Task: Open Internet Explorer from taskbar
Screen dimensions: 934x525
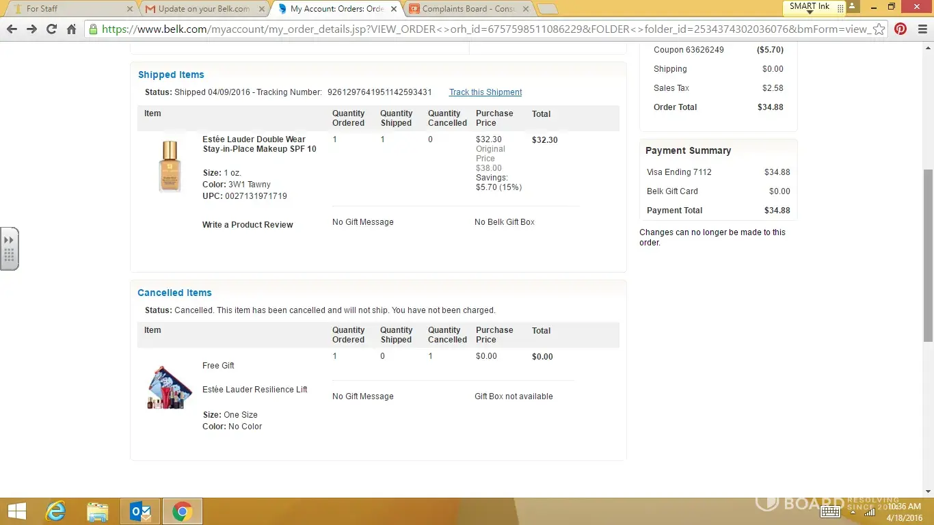Action: [55, 511]
